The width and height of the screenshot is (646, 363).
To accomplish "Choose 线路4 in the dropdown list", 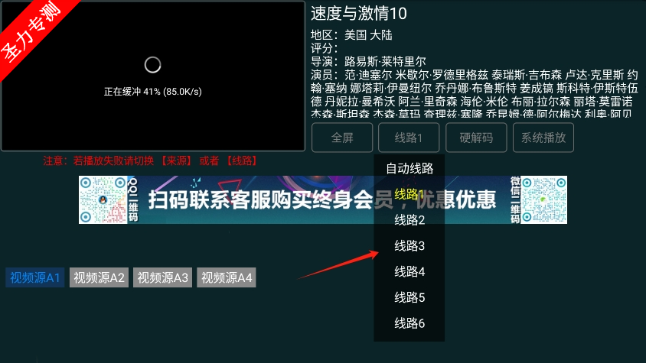I will 409,271.
